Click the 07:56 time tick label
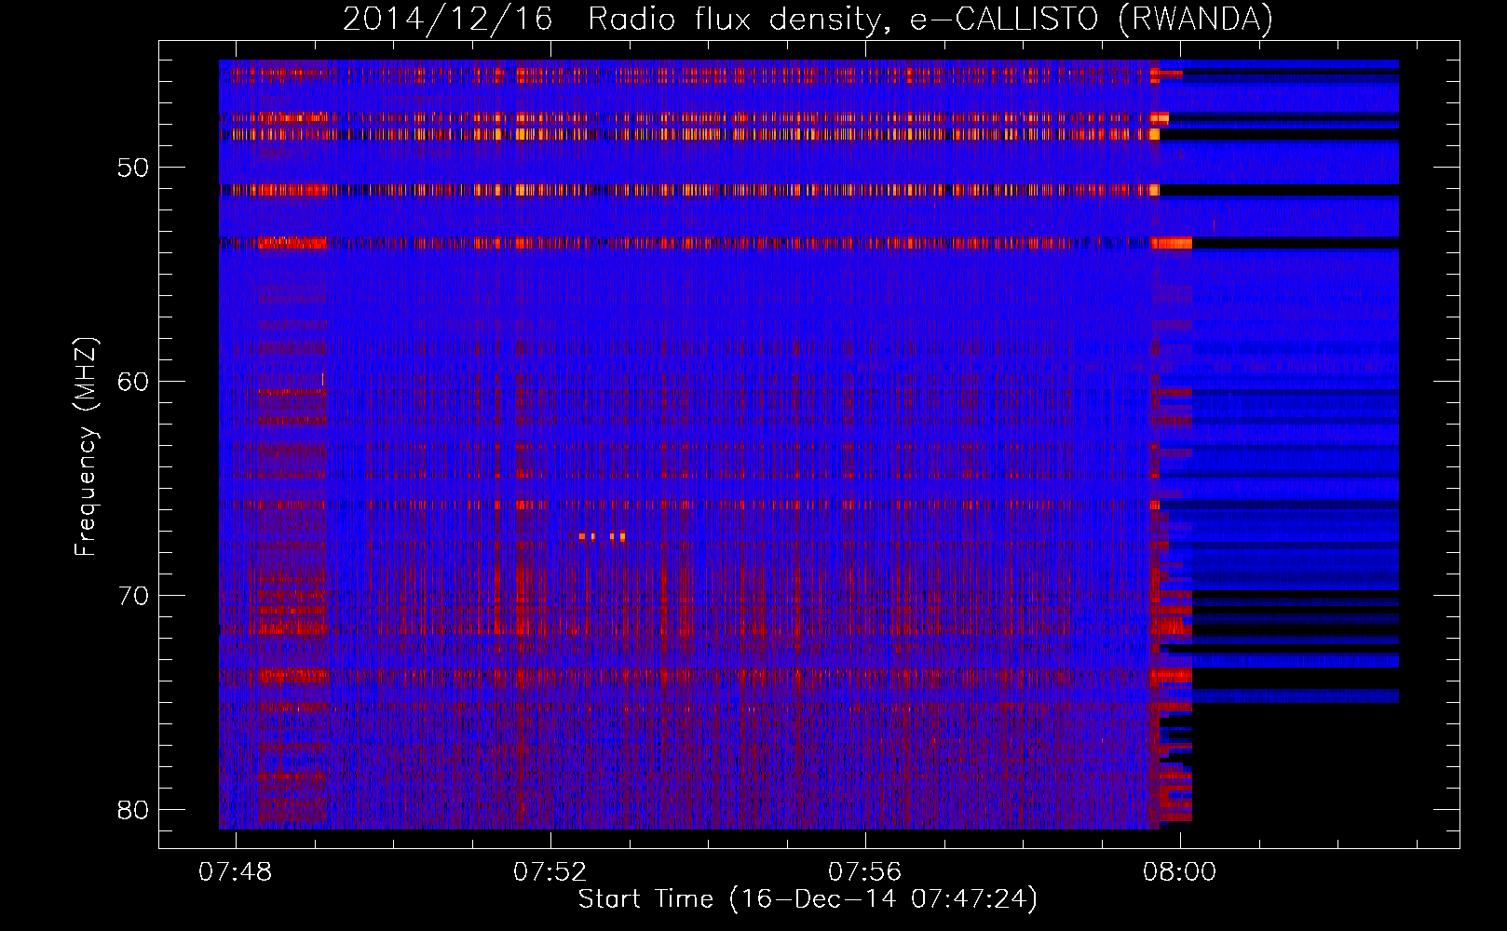1507x931 pixels. [x=865, y=871]
